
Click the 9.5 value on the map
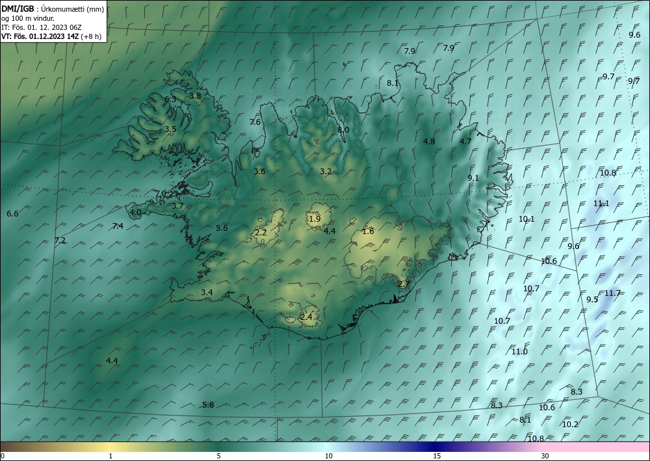pyautogui.click(x=592, y=300)
